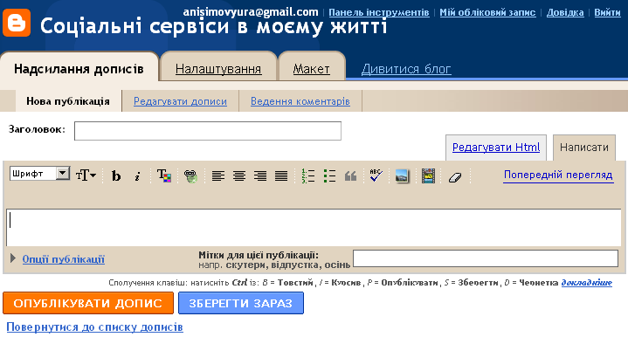Click the Опції публікації link

[x=63, y=259]
